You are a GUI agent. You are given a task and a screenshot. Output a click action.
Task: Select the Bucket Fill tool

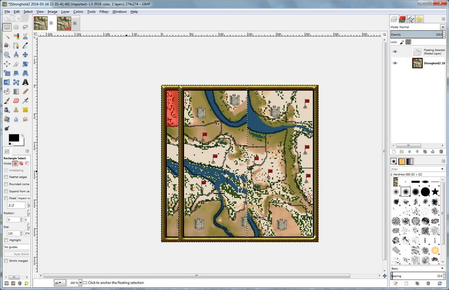7,91
